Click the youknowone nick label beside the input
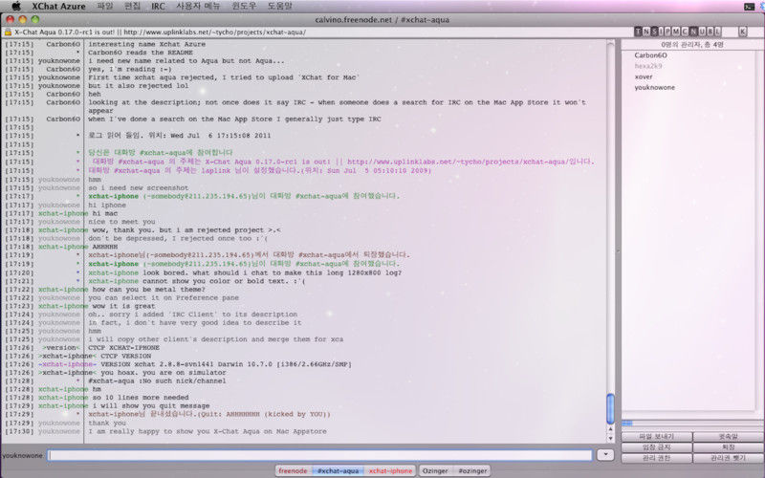 tap(22, 456)
